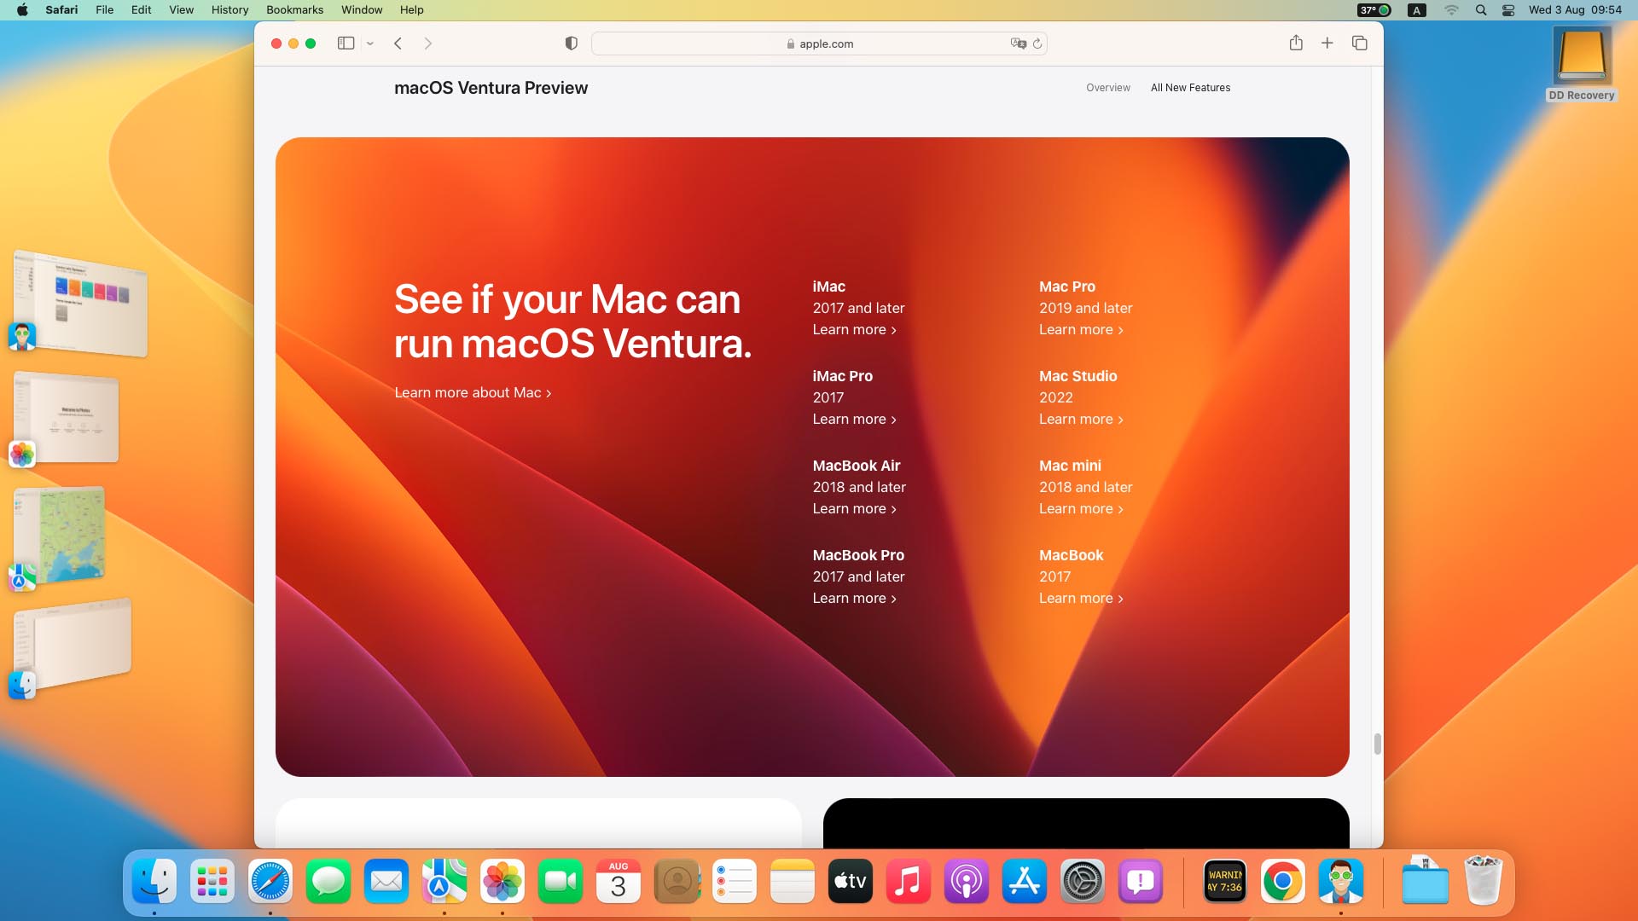Click Learn more under MacBook Pro

tap(854, 598)
